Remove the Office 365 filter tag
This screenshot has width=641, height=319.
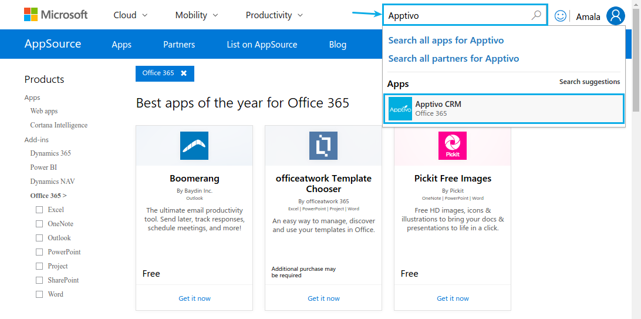[184, 73]
